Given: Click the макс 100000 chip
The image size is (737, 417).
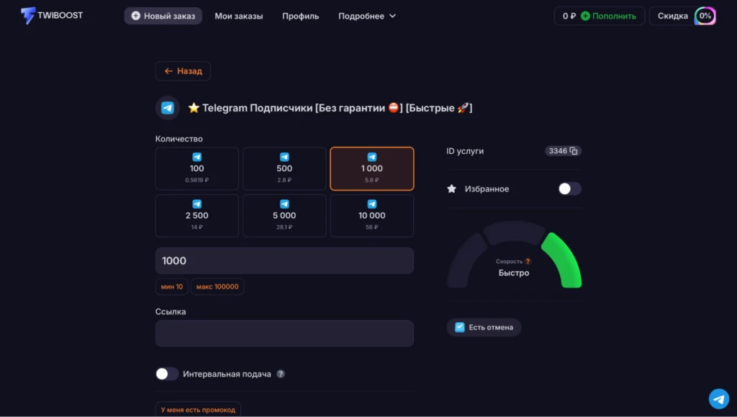Looking at the screenshot, I should click(217, 286).
